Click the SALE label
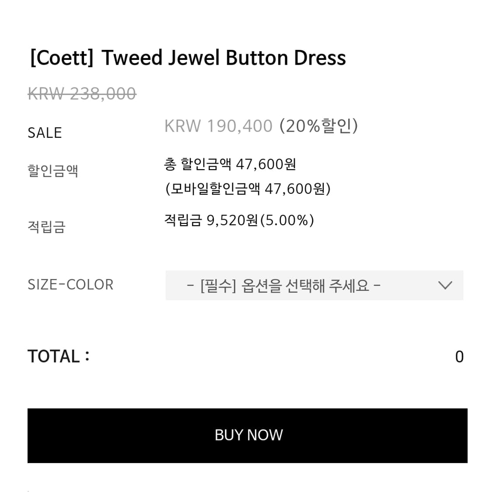This screenshot has width=492, height=492. click(45, 133)
